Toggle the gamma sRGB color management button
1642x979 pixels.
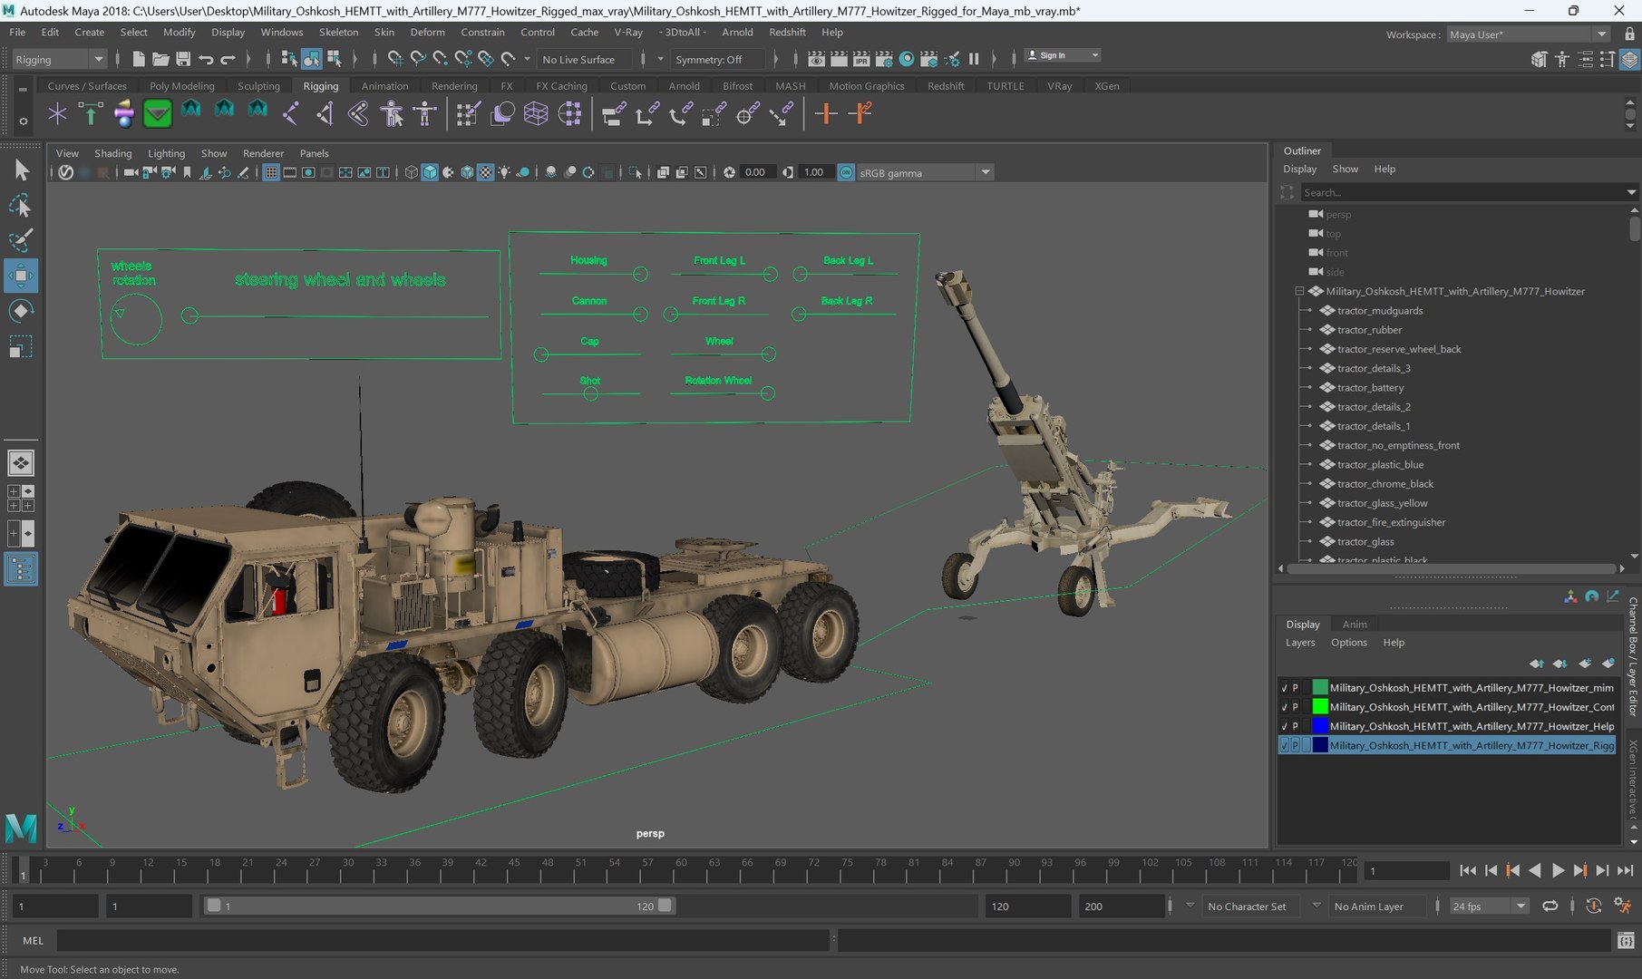(845, 172)
